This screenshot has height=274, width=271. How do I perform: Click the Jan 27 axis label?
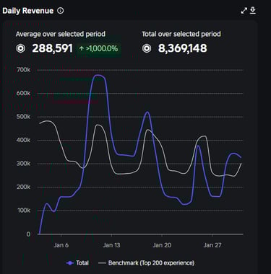pos(212,245)
